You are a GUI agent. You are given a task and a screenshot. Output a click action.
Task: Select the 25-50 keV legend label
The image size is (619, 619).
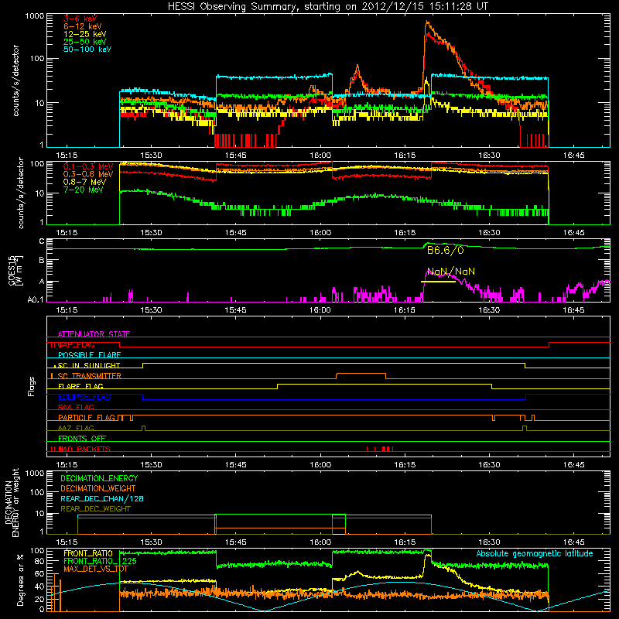point(85,42)
